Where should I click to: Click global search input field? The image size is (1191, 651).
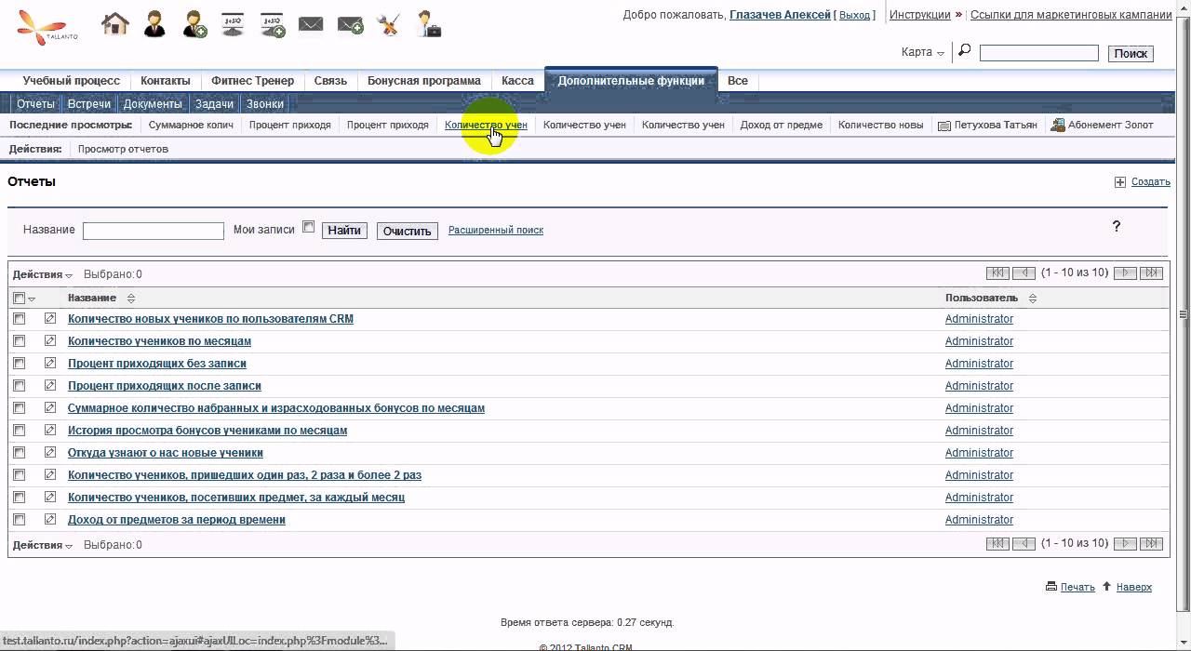click(1039, 54)
